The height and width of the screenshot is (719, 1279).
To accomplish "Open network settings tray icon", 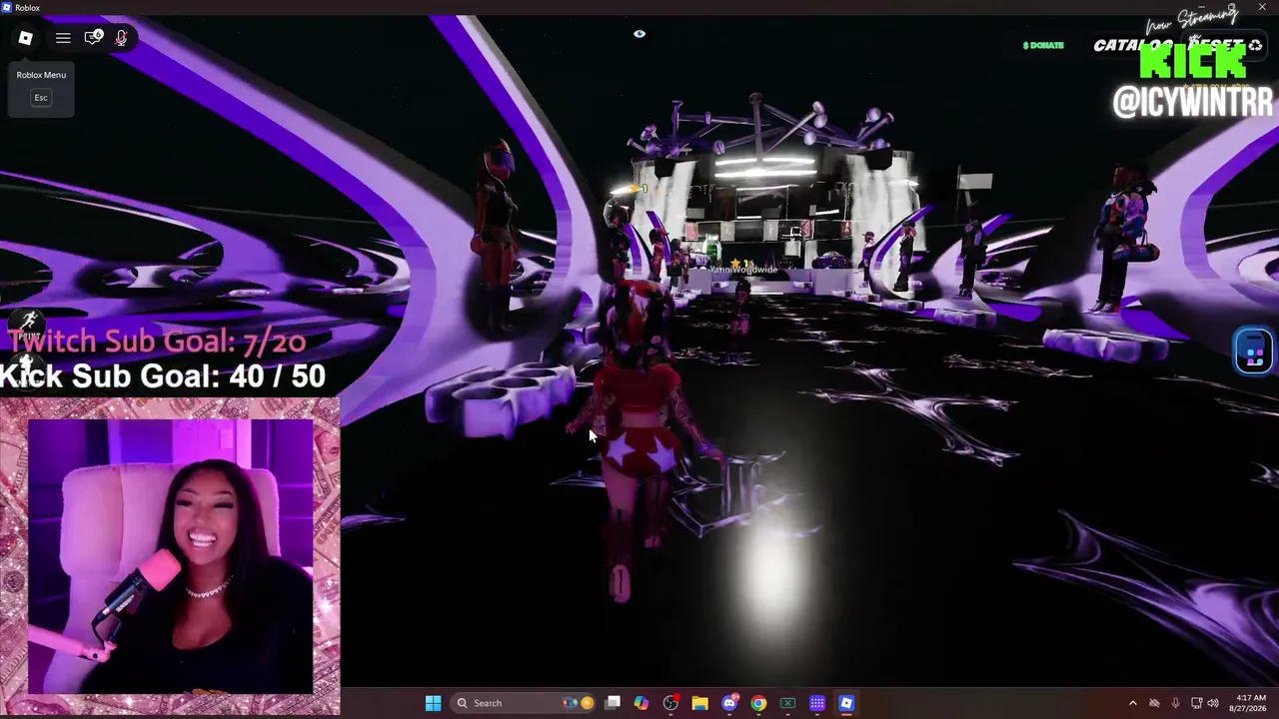I will pos(1196,703).
